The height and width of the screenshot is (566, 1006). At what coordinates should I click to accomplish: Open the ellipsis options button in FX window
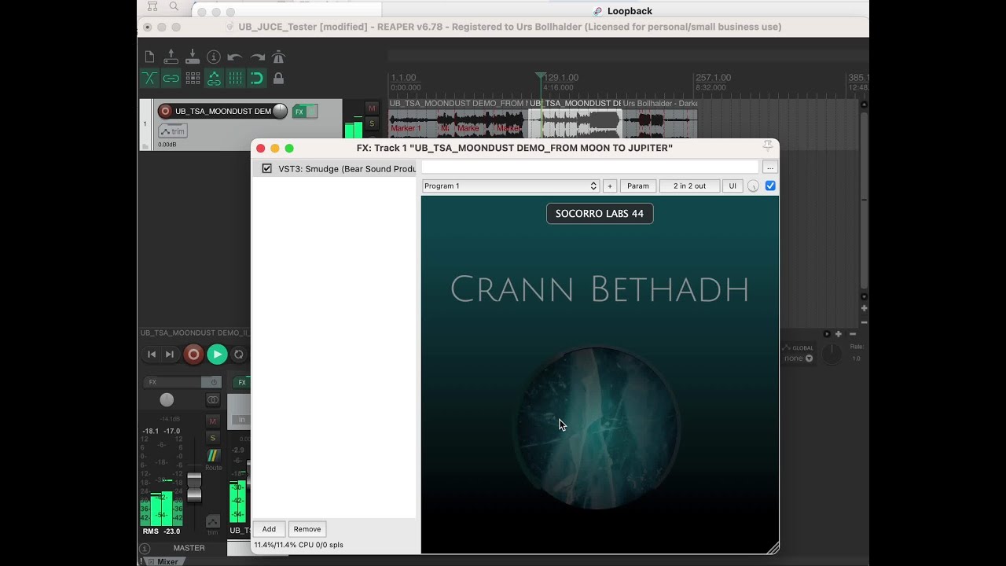point(770,167)
